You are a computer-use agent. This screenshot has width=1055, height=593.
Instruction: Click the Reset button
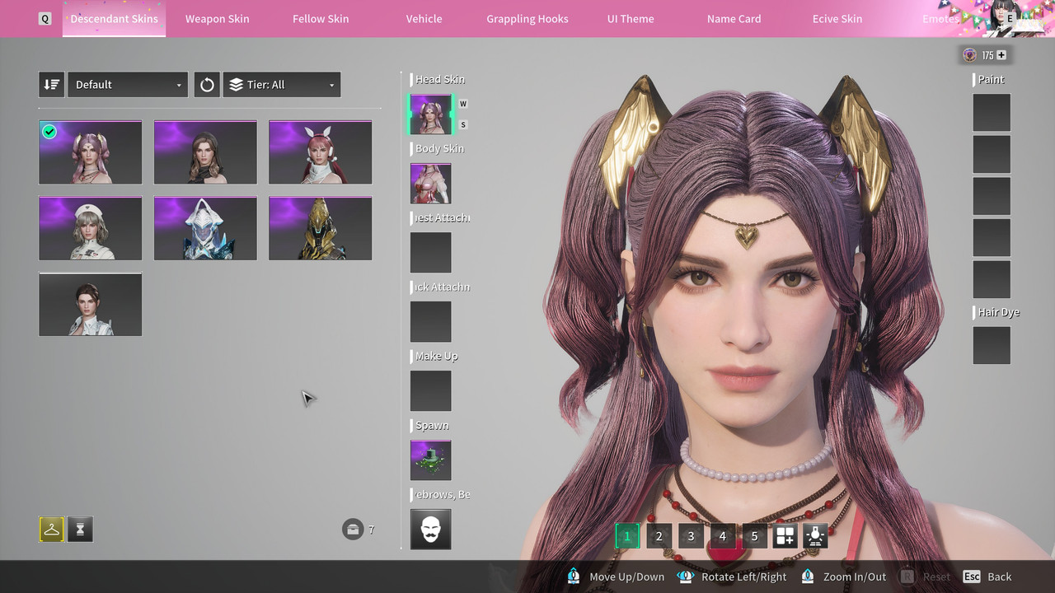[x=925, y=577]
